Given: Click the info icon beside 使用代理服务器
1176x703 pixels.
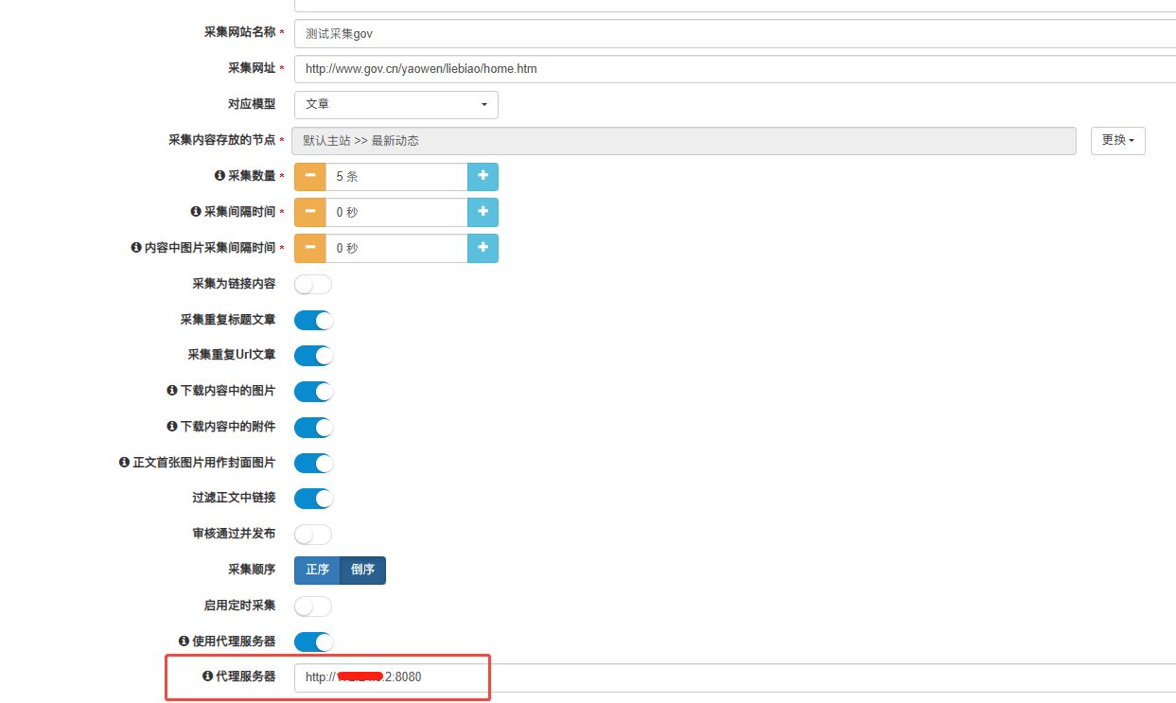Looking at the screenshot, I should click(x=184, y=641).
